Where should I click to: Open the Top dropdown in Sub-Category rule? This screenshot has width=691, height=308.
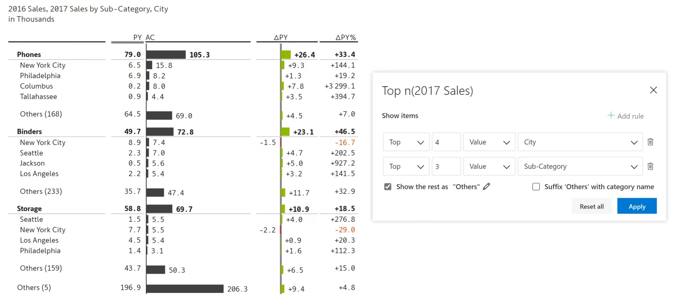[406, 166]
